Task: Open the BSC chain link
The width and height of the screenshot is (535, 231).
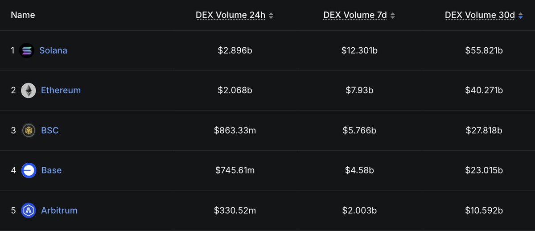Action: tap(50, 130)
